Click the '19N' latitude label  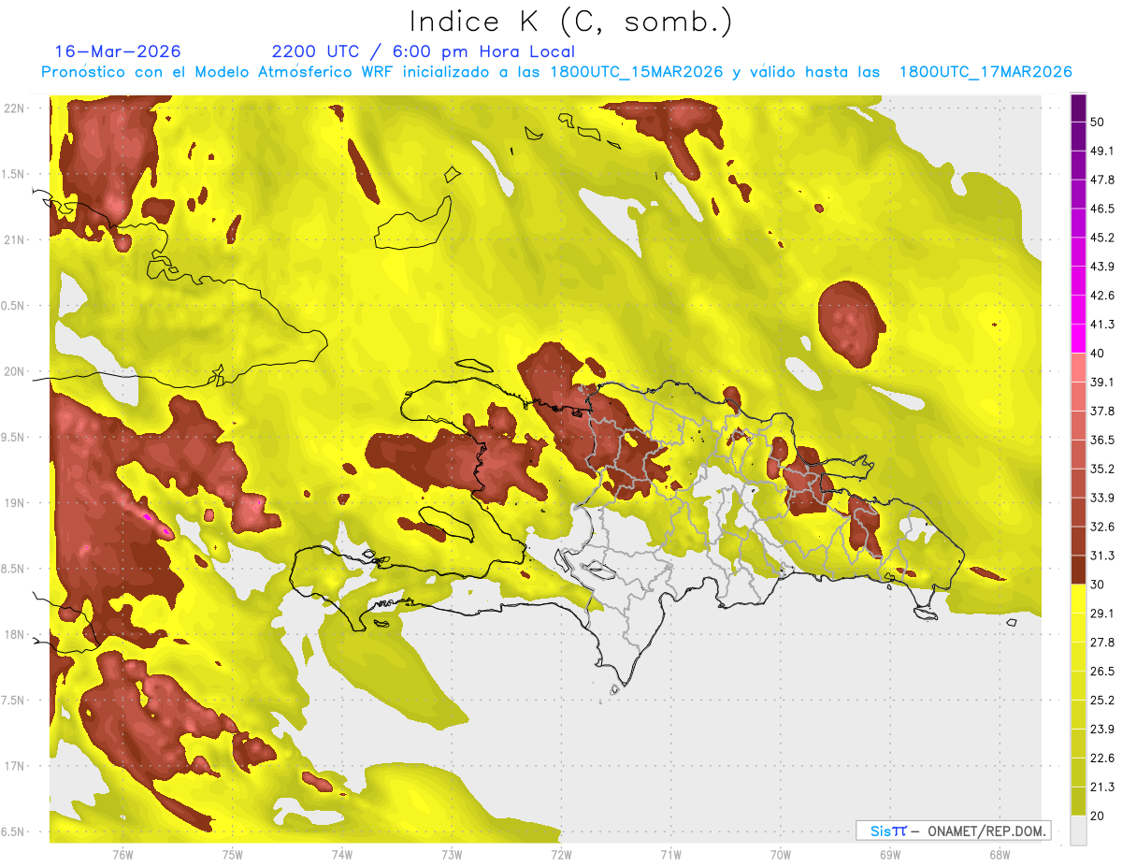point(14,503)
